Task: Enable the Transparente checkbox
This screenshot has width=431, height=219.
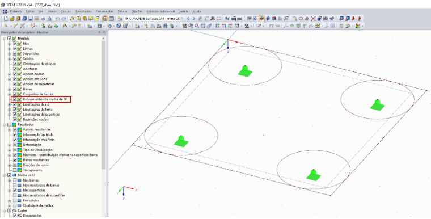Action: [15, 170]
